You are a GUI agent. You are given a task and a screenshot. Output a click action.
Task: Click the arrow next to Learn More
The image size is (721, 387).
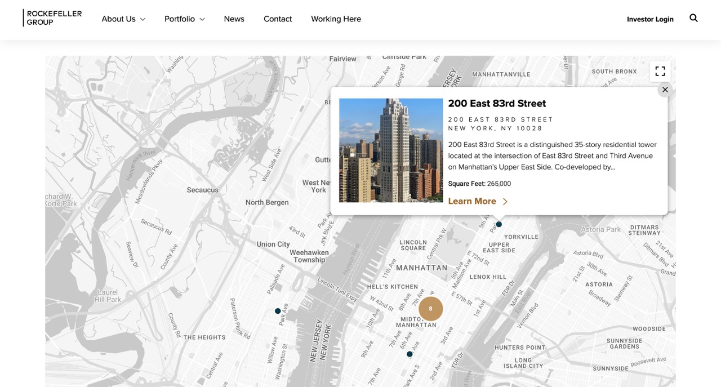(x=505, y=202)
